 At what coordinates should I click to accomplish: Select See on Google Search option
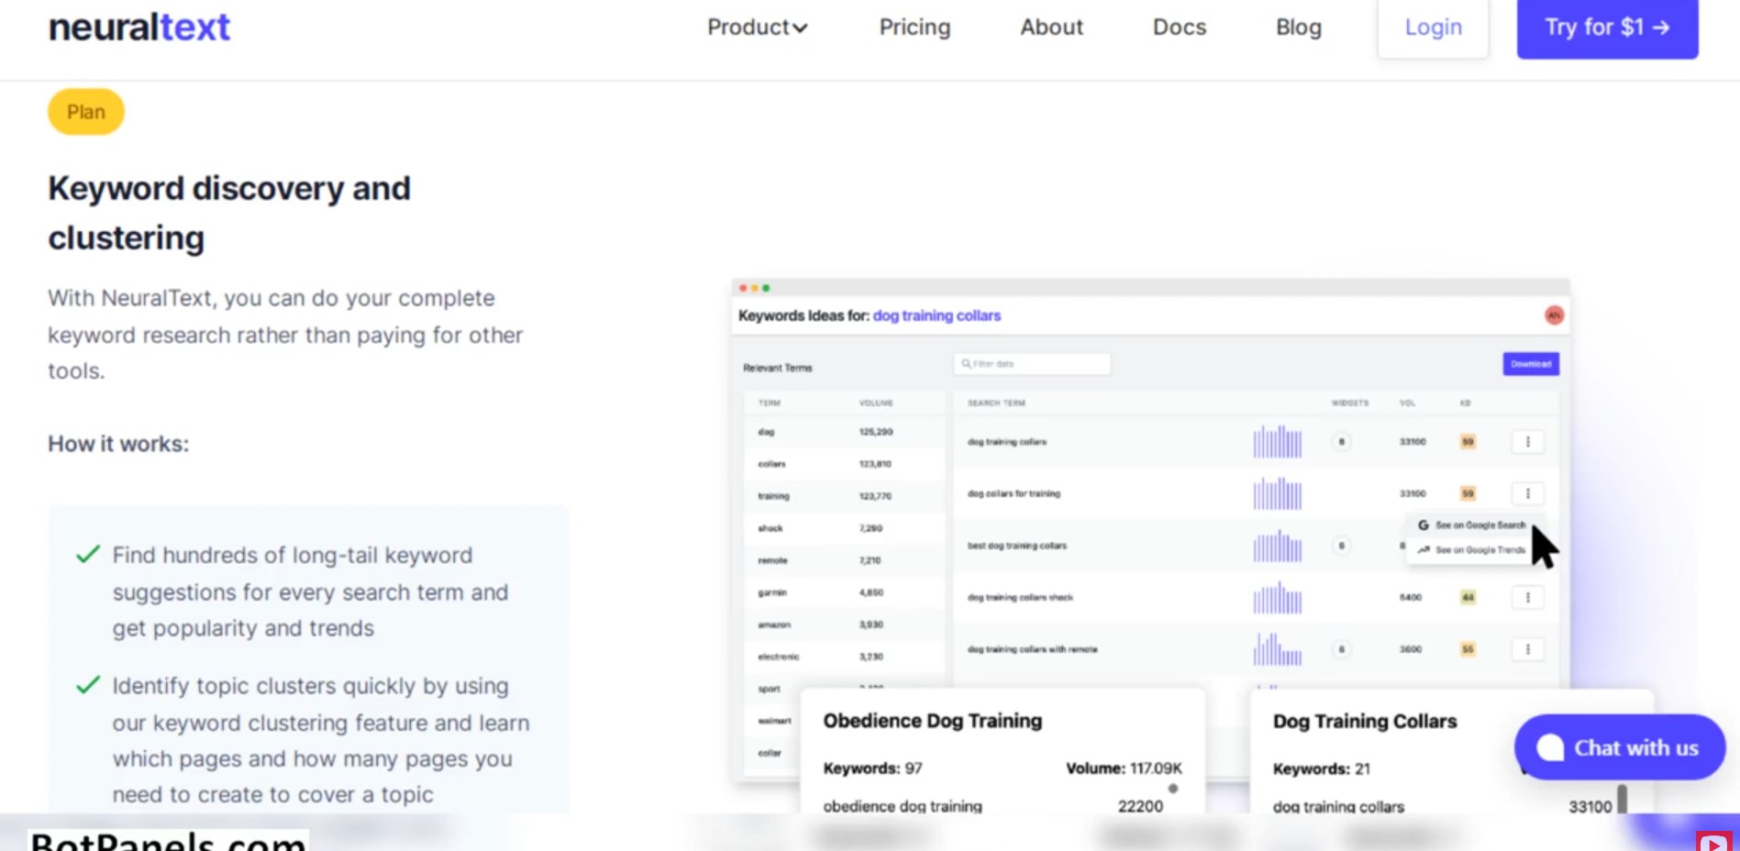[1471, 525]
